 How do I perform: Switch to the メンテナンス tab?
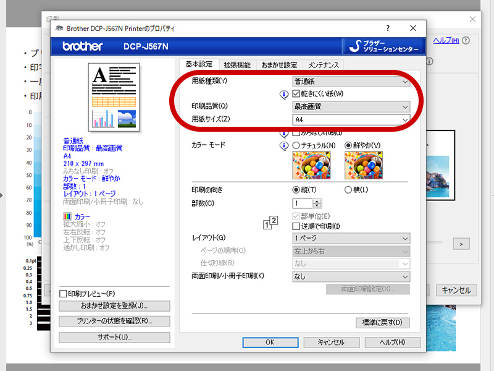click(323, 65)
